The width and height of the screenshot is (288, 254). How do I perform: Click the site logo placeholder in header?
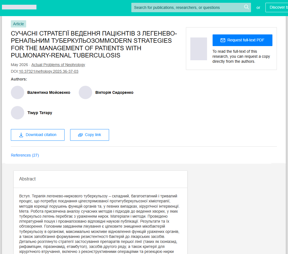tap(19, 7)
